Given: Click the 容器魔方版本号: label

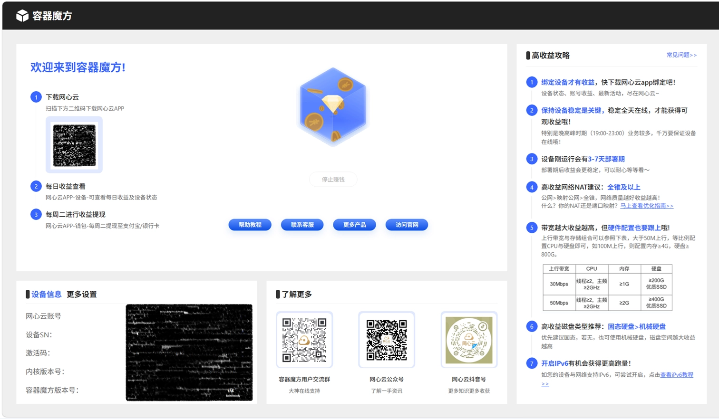Looking at the screenshot, I should coord(52,390).
